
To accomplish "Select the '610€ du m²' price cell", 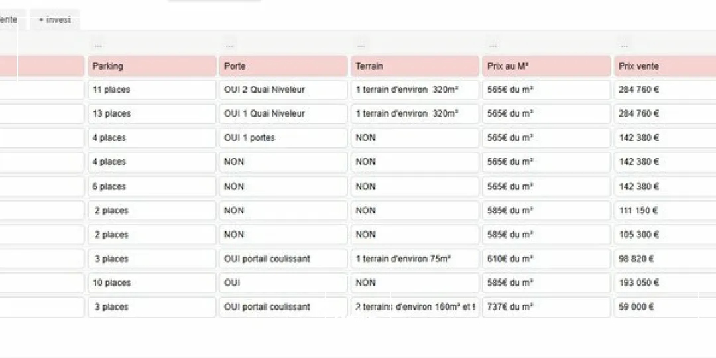I will point(546,259).
